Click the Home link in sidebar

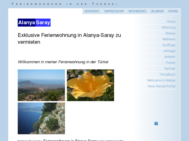point(171,21)
